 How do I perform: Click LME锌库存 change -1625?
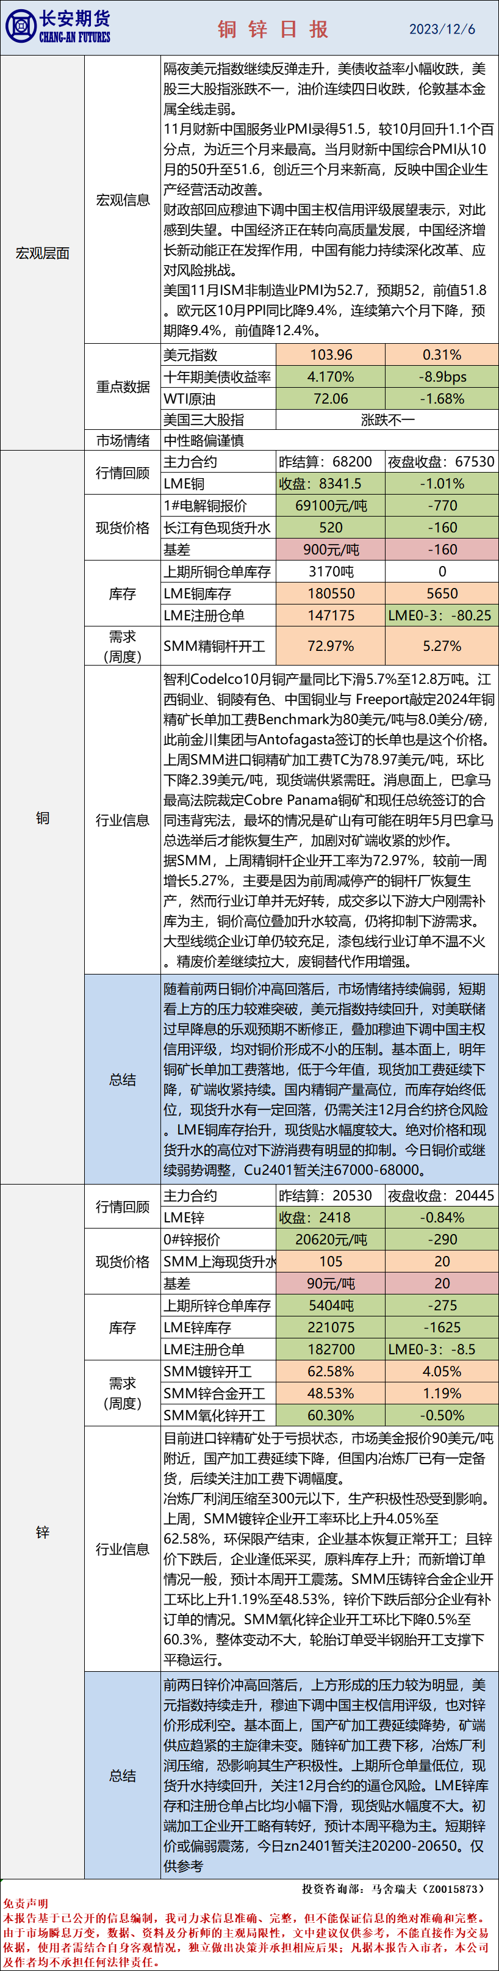tap(442, 1327)
